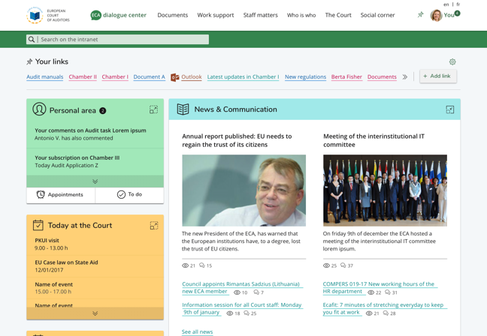487x336 pixels.
Task: Click the European Court of Auditors logo
Action: pos(48,15)
